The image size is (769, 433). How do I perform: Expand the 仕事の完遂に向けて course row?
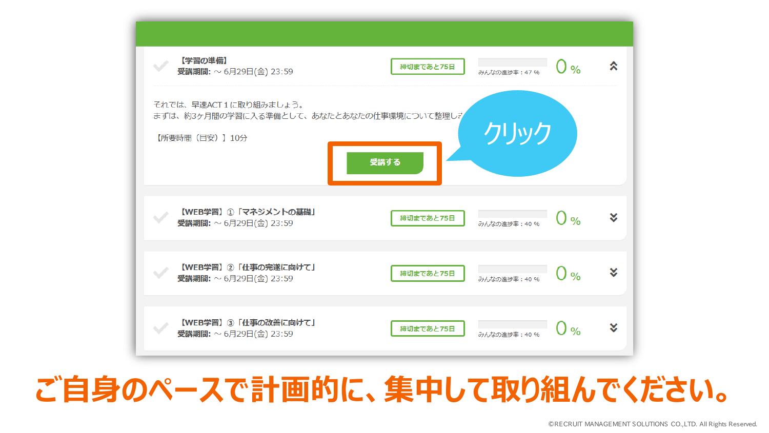(x=613, y=273)
